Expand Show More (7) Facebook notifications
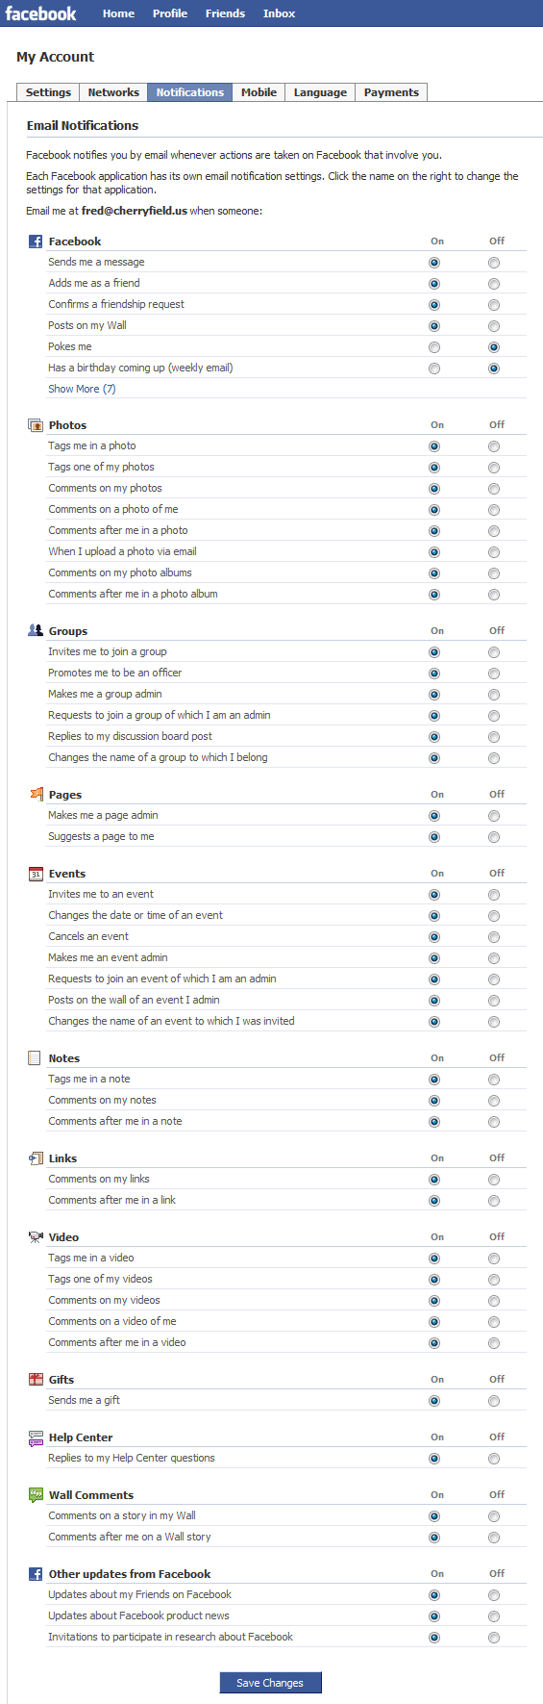 82,389
